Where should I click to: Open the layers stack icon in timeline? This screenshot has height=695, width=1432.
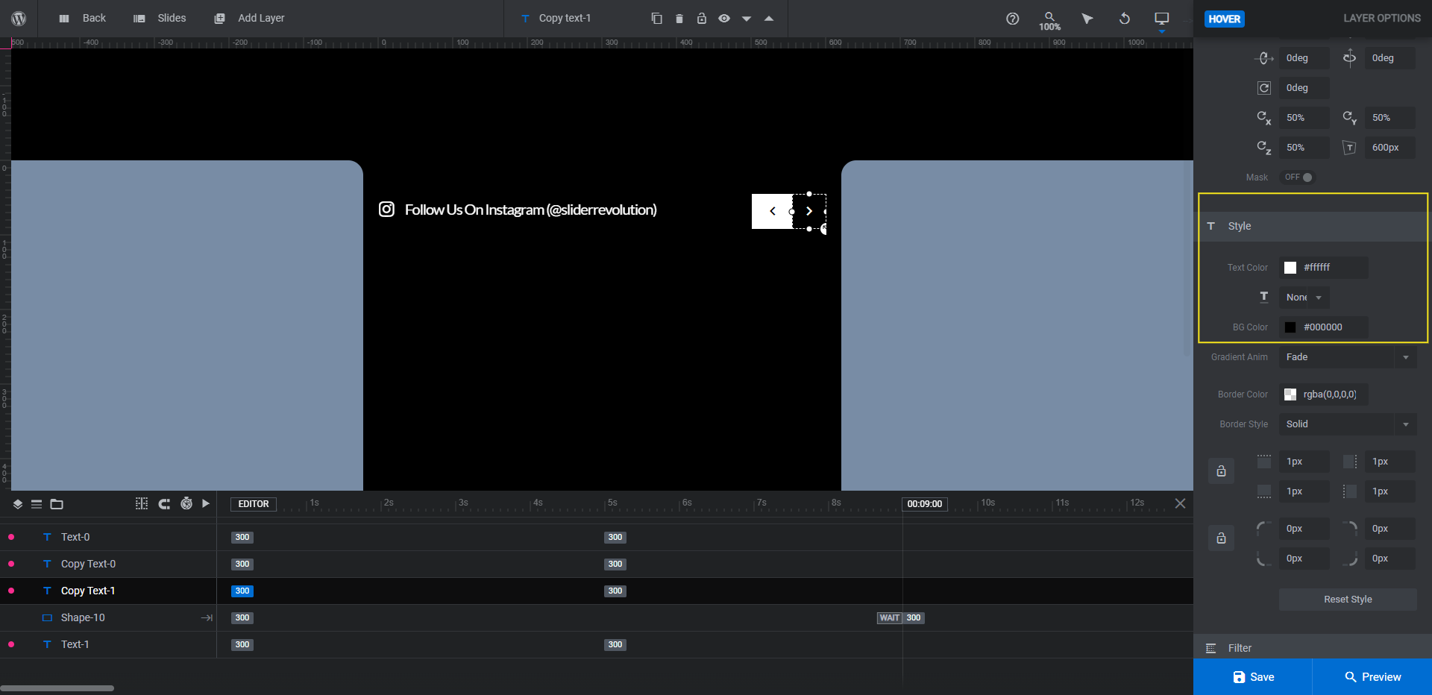tap(17, 504)
